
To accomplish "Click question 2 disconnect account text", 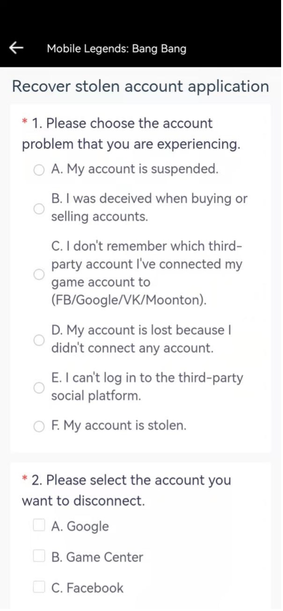I will 127,491.
